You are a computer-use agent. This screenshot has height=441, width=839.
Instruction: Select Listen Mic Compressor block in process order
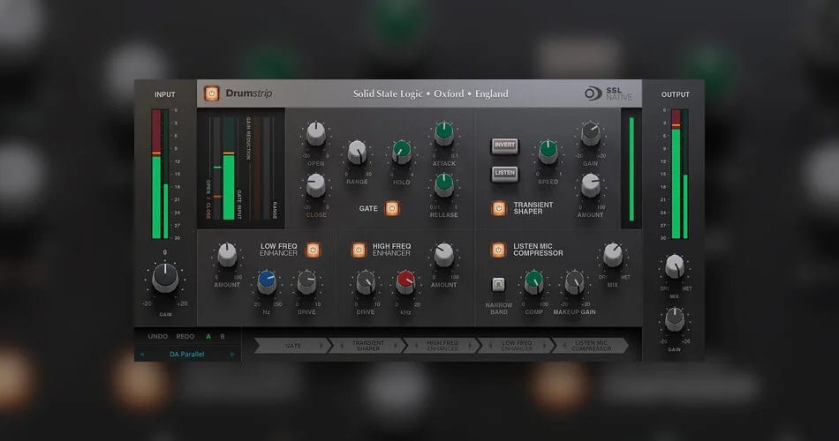[591, 346]
